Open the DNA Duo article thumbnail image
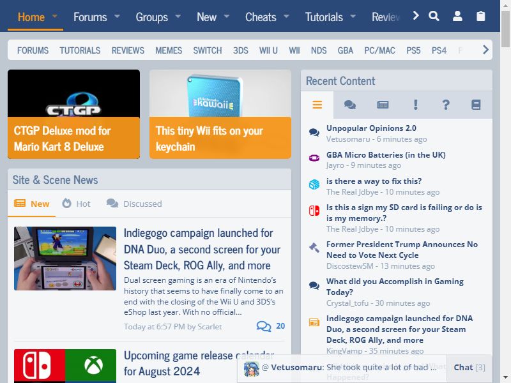Screen dimensions: 511x383 65,259
